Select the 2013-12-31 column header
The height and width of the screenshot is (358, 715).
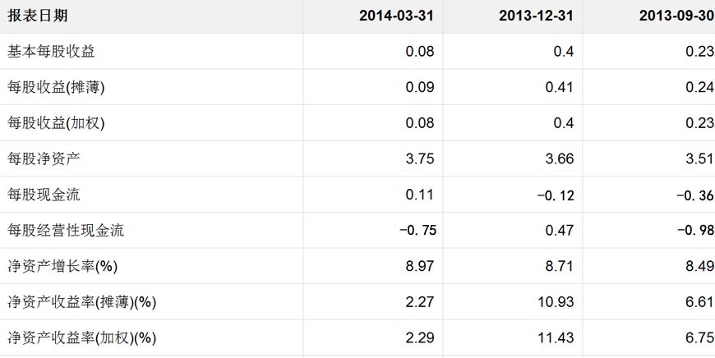pyautogui.click(x=536, y=16)
